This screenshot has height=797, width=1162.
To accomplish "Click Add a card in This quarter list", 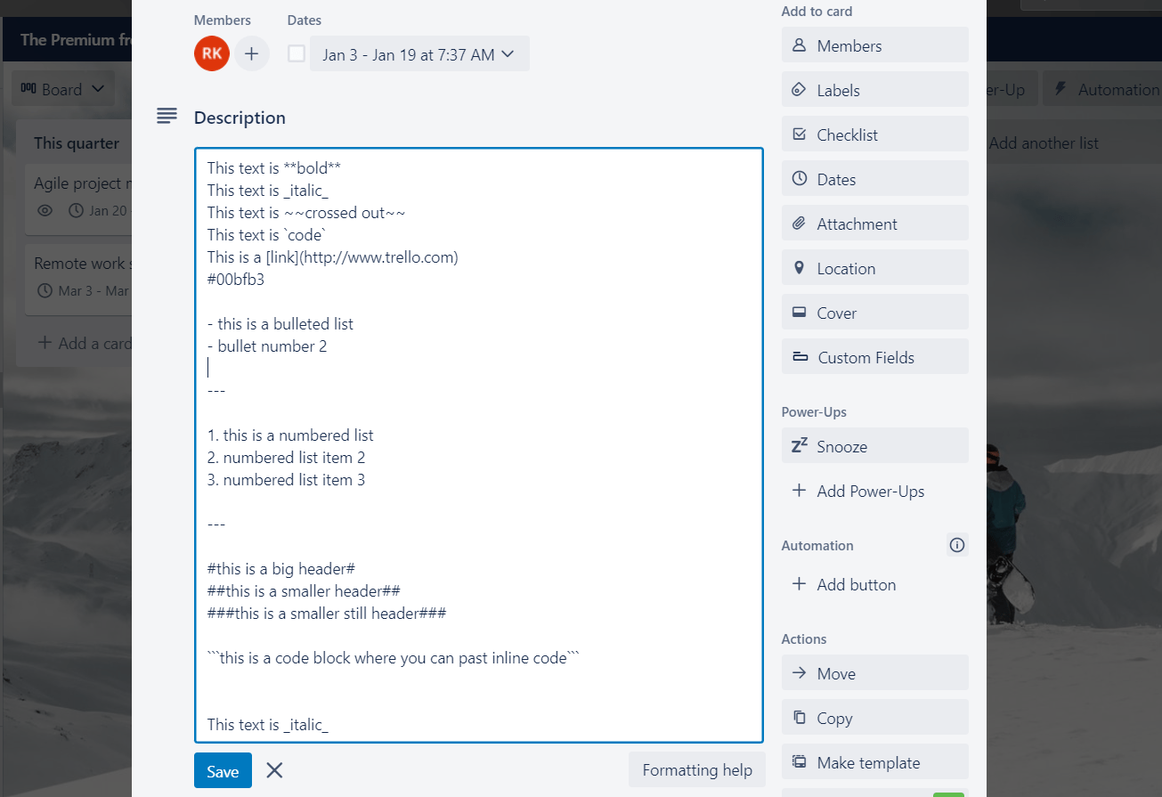I will [85, 343].
